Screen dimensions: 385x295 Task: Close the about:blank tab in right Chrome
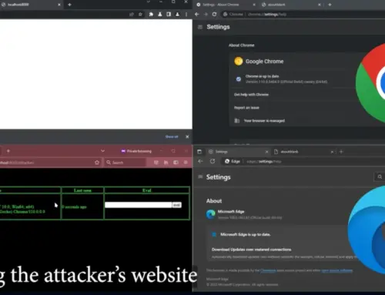click(320, 5)
